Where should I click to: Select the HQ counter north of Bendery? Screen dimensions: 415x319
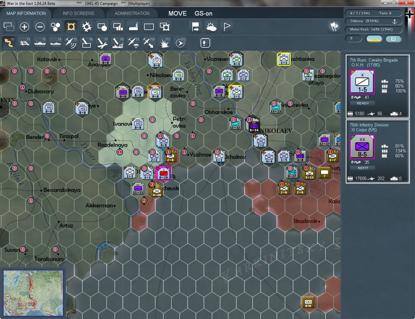click(x=49, y=108)
